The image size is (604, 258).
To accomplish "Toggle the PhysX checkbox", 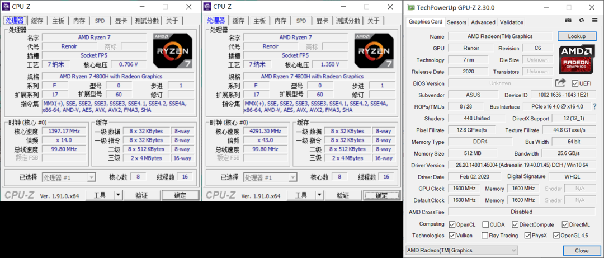I will click(527, 235).
